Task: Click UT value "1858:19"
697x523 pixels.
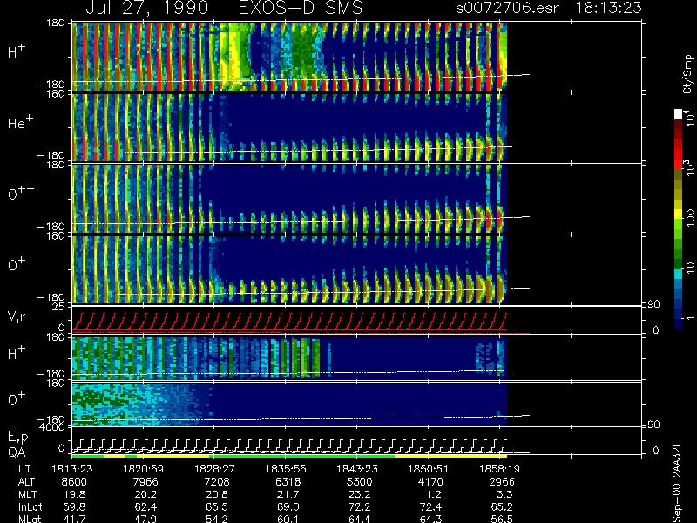Action: (499, 469)
